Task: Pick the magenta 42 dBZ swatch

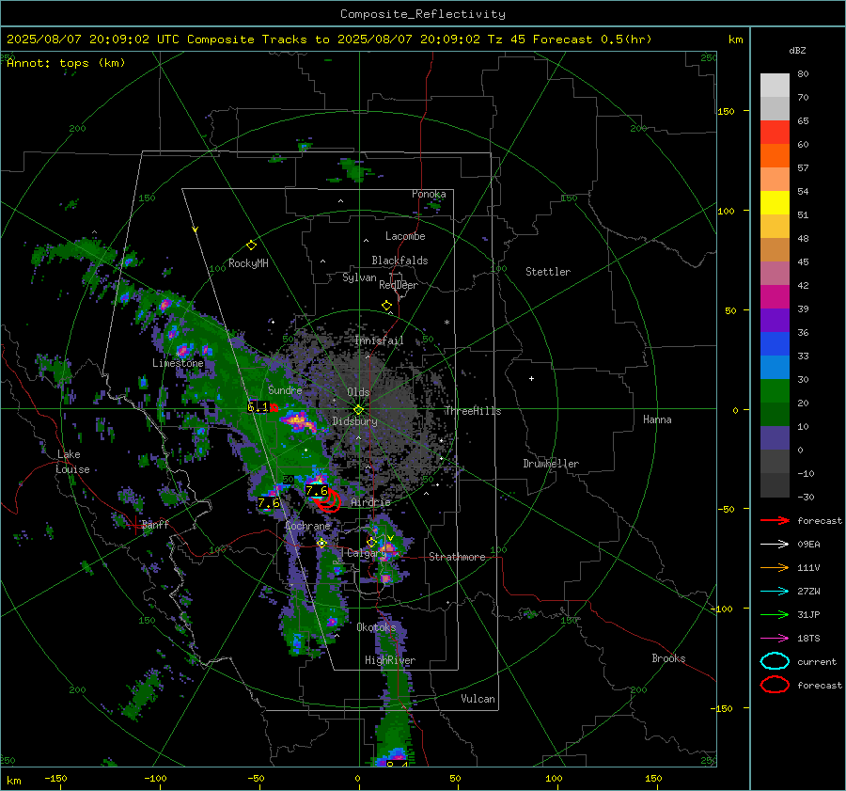Action: tap(775, 296)
